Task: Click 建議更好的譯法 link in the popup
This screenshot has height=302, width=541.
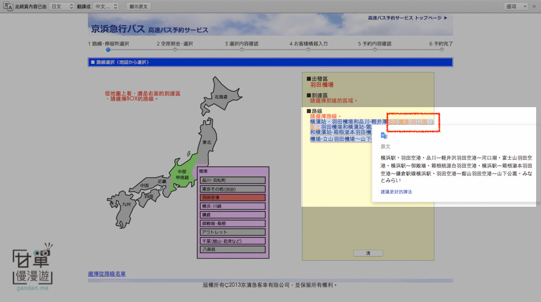Action: (396, 192)
